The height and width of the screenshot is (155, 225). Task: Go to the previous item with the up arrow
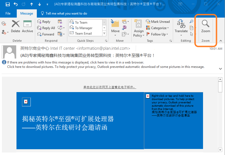coord(32,4)
